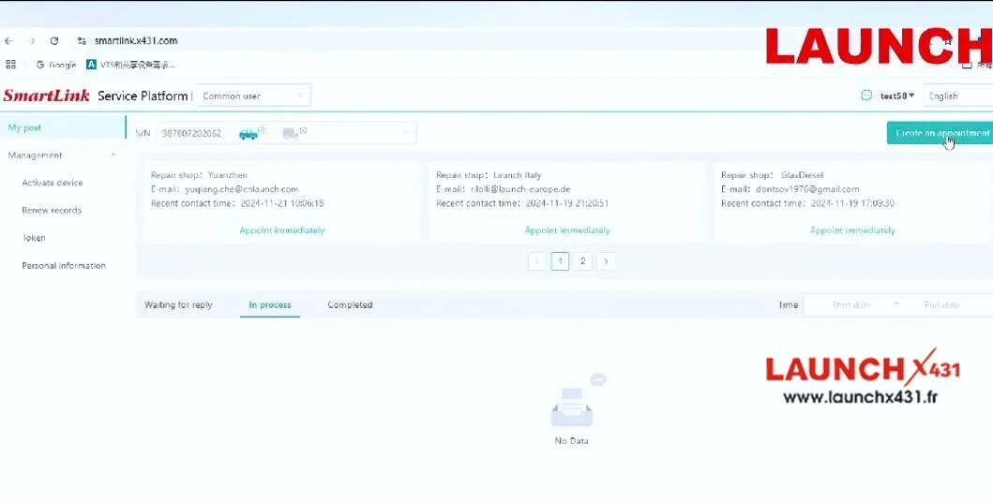The width and height of the screenshot is (993, 502).
Task: Switch to the Completed tab
Action: point(350,304)
